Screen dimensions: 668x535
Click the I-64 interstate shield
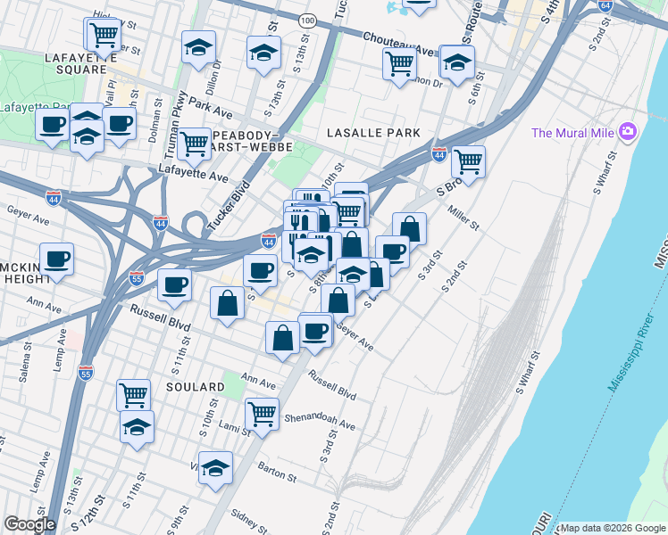(x=605, y=5)
